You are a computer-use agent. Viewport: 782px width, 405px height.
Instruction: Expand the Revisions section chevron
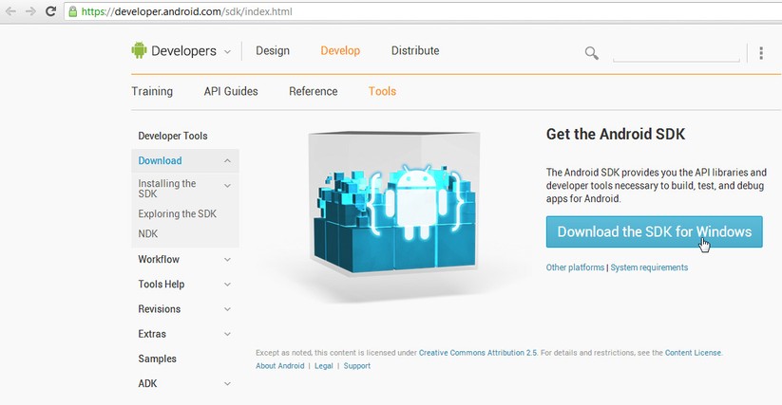click(227, 309)
